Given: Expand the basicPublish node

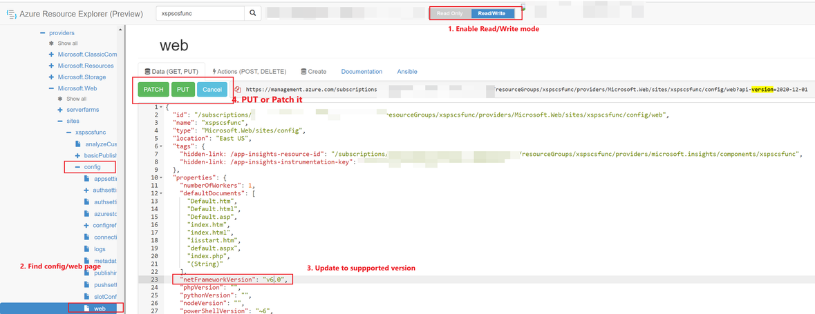Looking at the screenshot, I should point(78,156).
